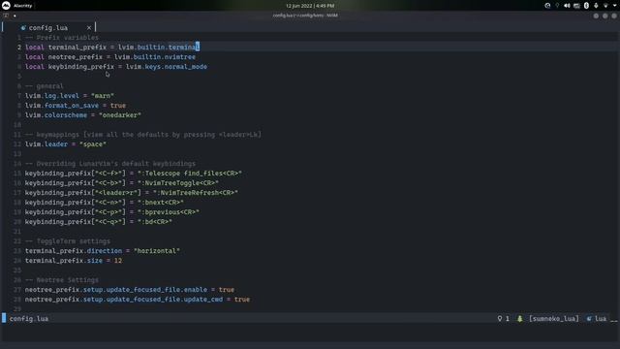Click the "horizontal" direction string

pyautogui.click(x=157, y=251)
